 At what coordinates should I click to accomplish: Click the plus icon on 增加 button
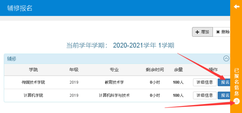pyautogui.click(x=197, y=32)
